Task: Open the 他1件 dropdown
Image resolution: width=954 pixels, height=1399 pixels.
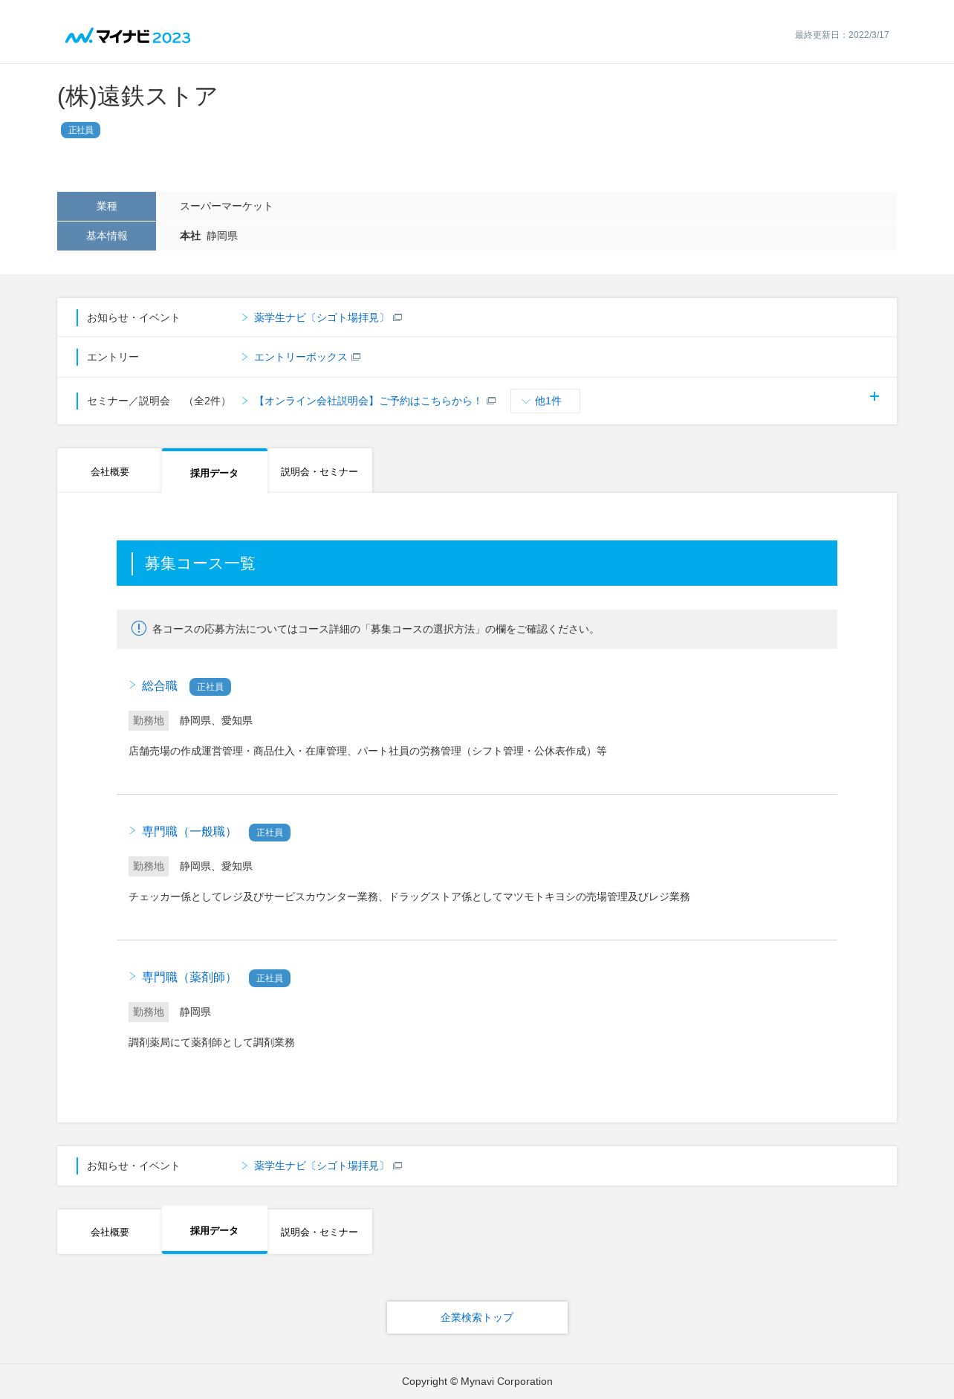Action: coord(545,401)
